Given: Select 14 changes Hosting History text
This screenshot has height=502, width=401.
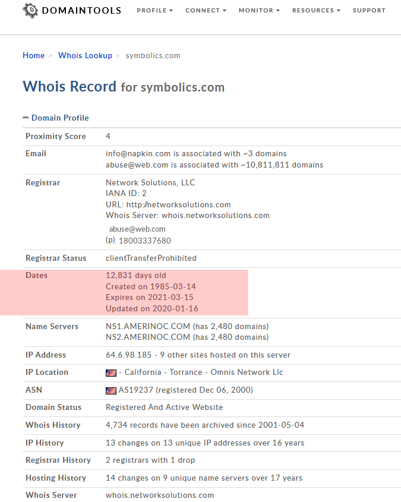Looking at the screenshot, I should (204, 478).
